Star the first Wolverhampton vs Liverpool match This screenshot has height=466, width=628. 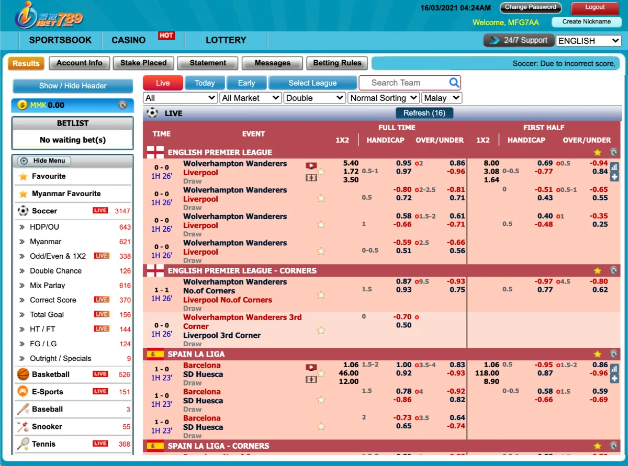(321, 172)
